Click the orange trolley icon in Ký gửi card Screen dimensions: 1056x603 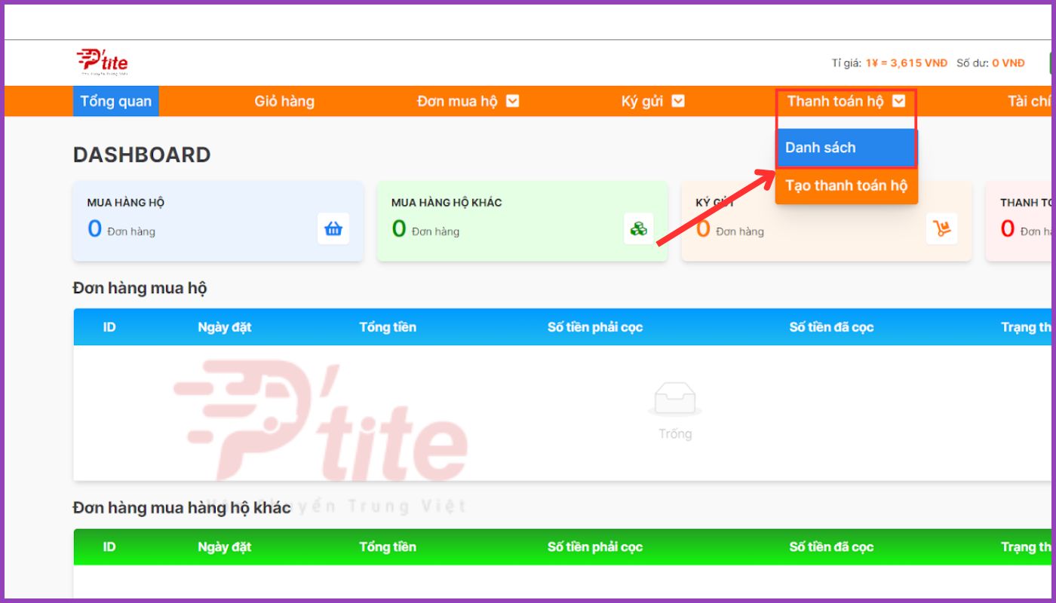point(941,229)
